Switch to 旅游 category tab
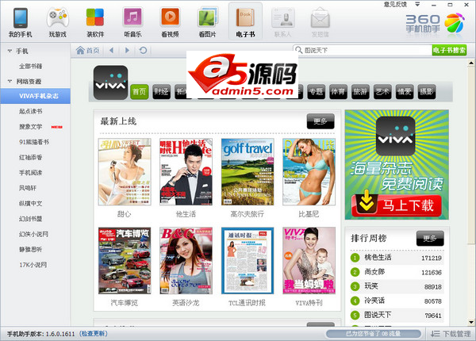This screenshot has width=476, height=341. (360, 92)
